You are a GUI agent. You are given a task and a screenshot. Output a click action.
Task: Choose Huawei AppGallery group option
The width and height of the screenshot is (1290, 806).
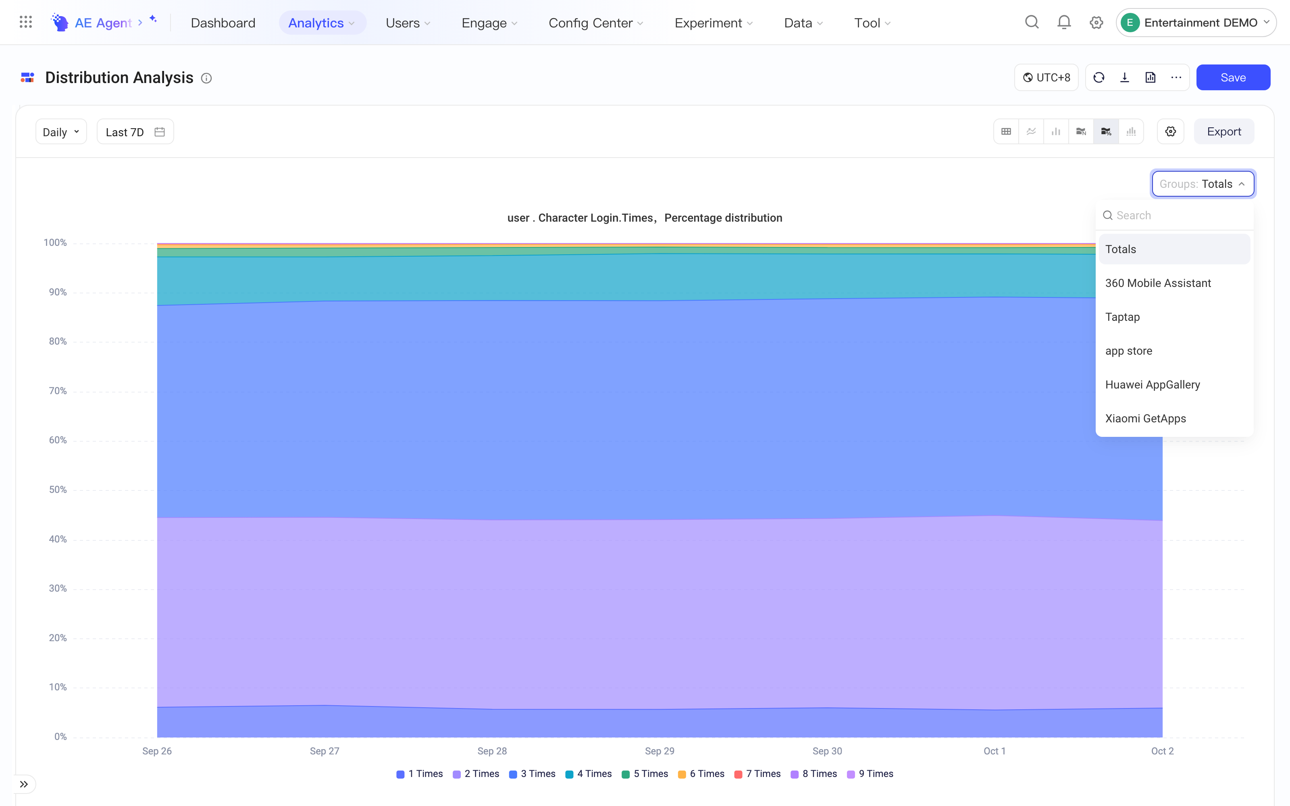[x=1174, y=385]
